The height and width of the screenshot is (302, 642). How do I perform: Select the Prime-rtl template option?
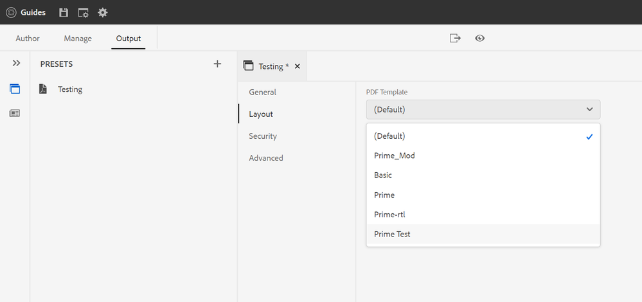pyautogui.click(x=389, y=215)
